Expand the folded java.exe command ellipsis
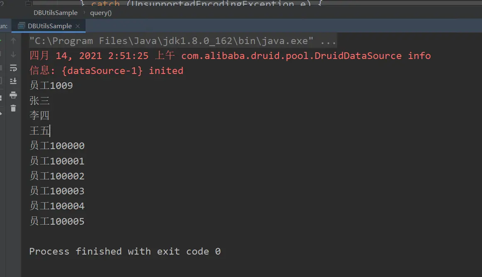Image resolution: width=482 pixels, height=277 pixels. 328,41
